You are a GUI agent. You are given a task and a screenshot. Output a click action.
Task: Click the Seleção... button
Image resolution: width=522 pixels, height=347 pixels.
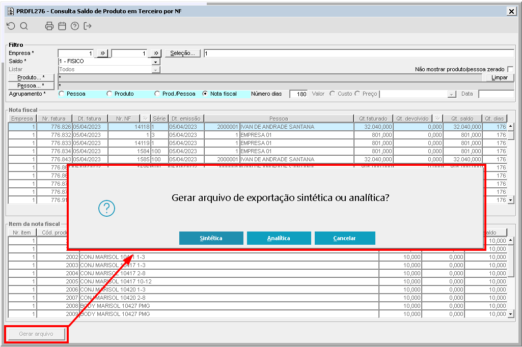(183, 53)
